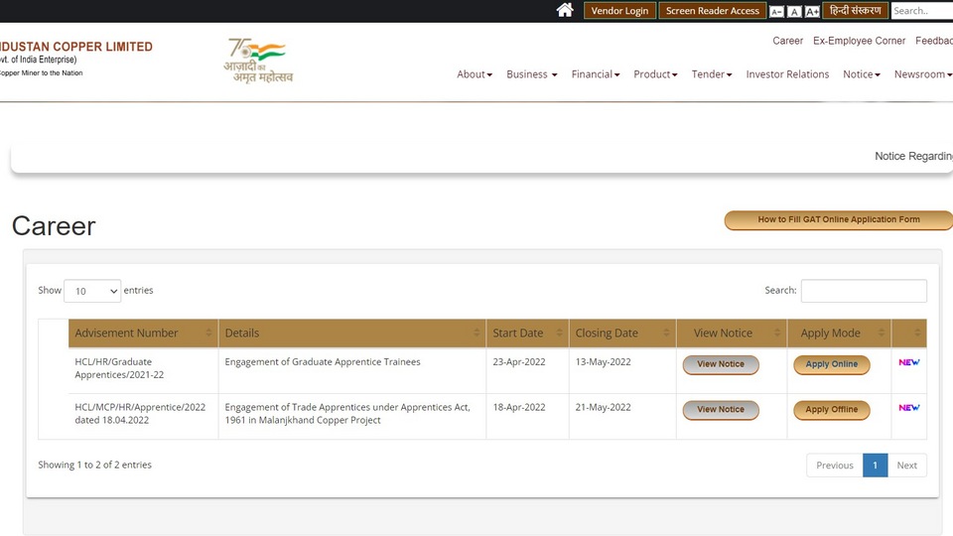
Task: Click Apply Online for Graduate Apprentices
Action: pyautogui.click(x=832, y=364)
